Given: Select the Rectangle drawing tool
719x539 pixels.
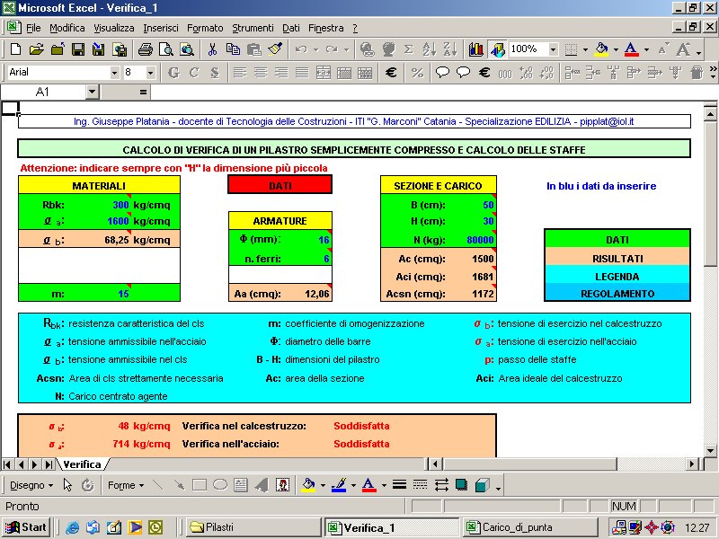Looking at the screenshot, I should 199,485.
